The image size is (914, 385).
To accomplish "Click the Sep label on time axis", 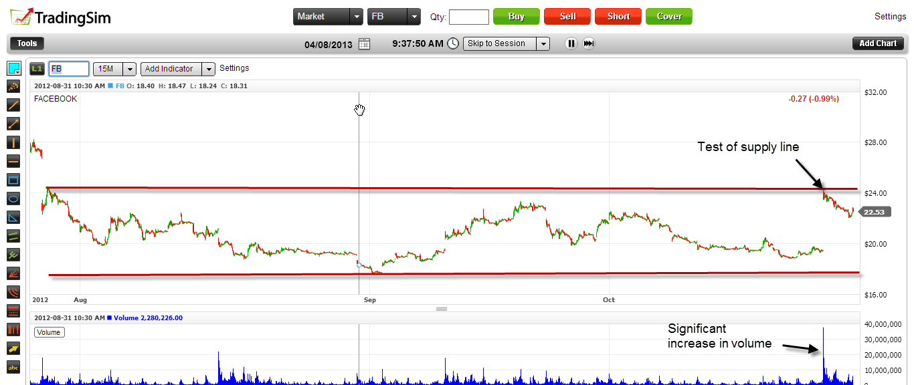I will 370,300.
